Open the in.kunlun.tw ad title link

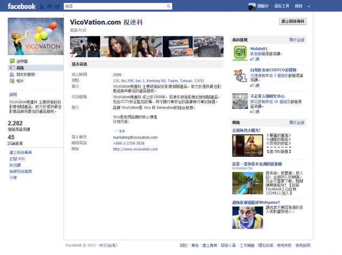tap(257, 164)
